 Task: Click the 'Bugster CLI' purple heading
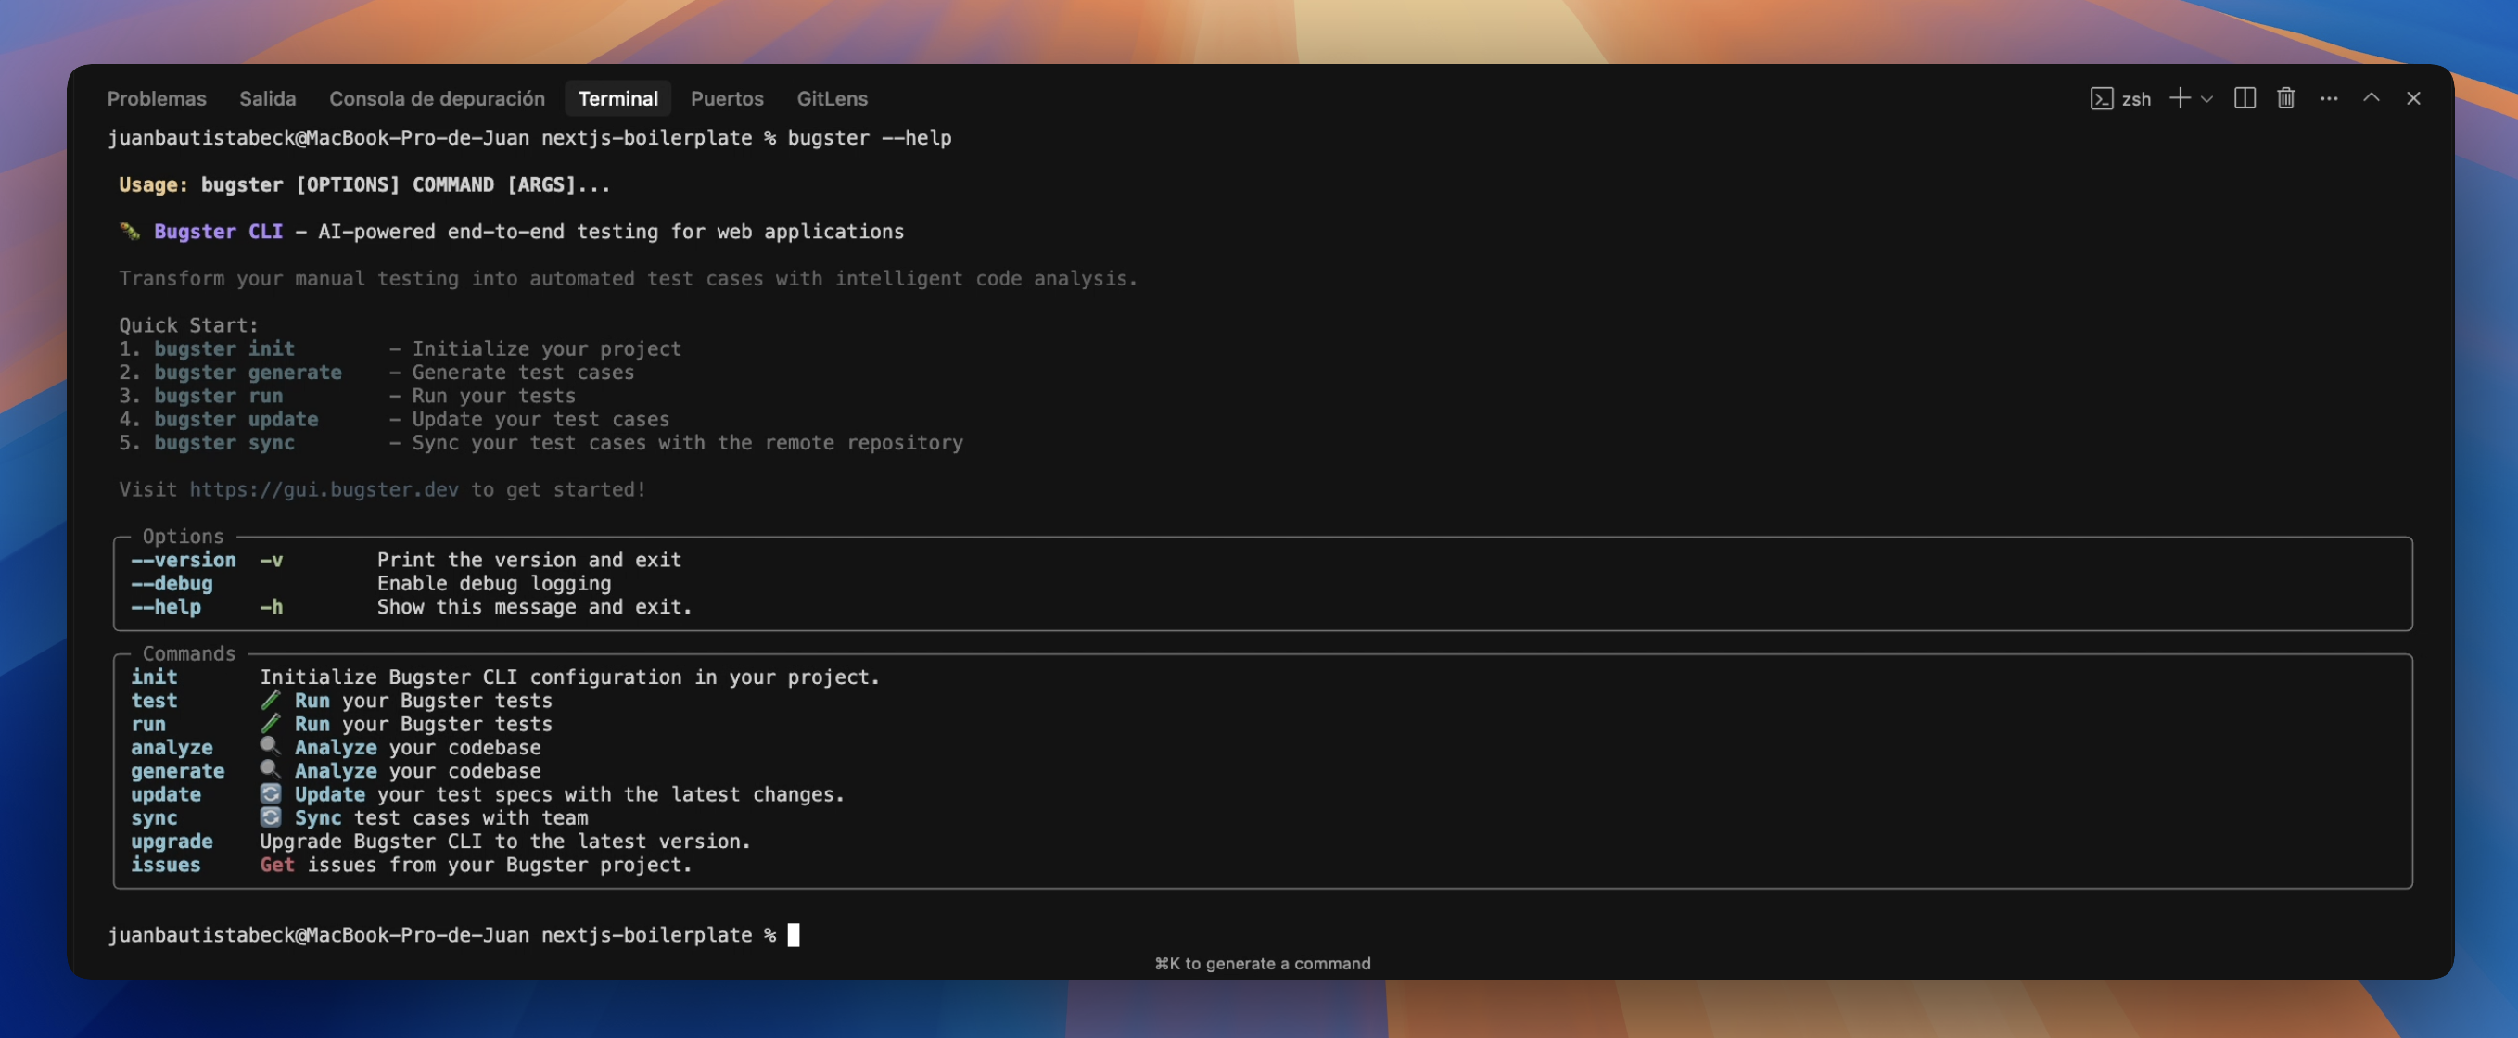point(218,231)
